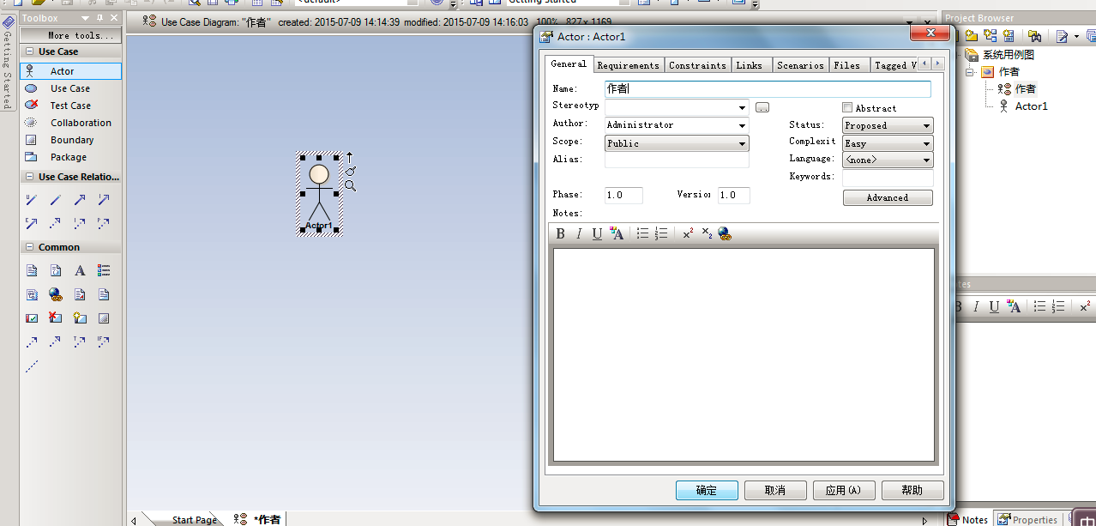This screenshot has height=526, width=1096.
Task: Select the Test Case tool
Action: click(70, 106)
